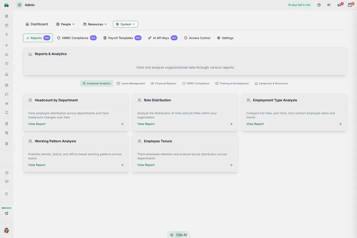Open the book icon in the sidebar

7,181
